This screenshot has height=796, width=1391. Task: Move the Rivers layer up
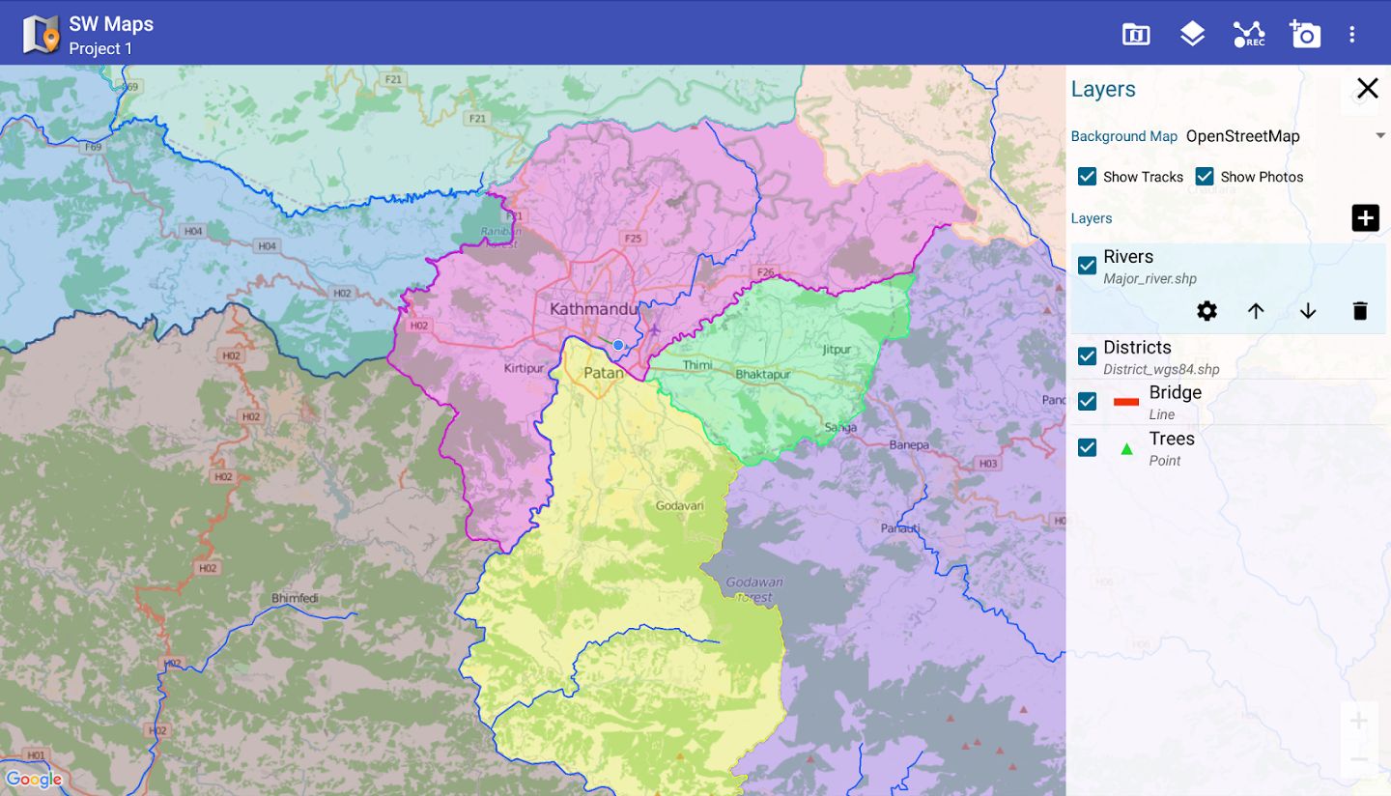tap(1256, 311)
